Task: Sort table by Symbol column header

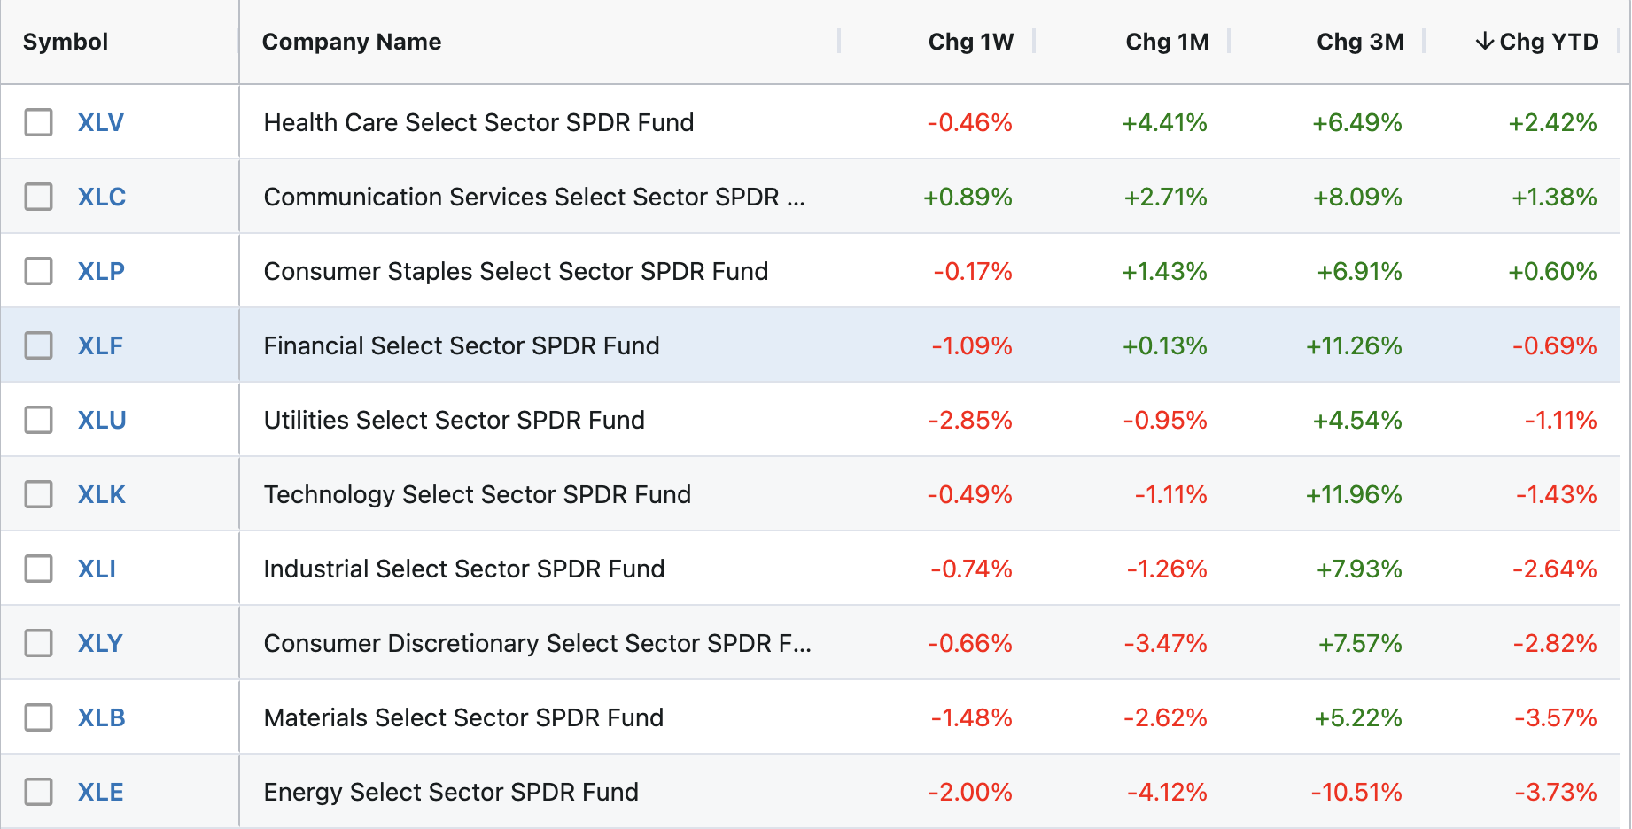Action: pos(66,41)
